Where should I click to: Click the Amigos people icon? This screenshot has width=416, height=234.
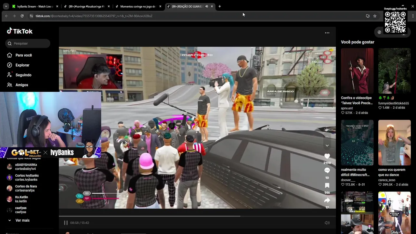point(9,85)
